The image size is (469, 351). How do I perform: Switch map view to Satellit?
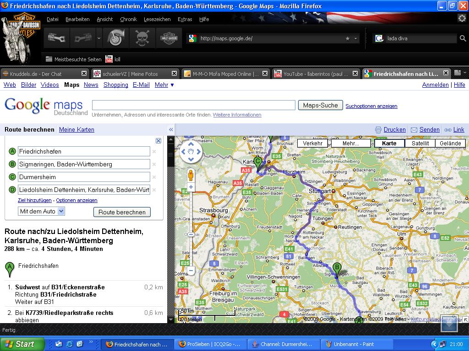(420, 143)
